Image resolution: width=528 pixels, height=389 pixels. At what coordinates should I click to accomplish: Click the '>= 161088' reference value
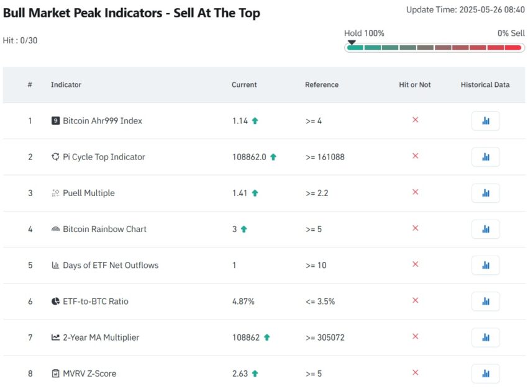point(325,157)
